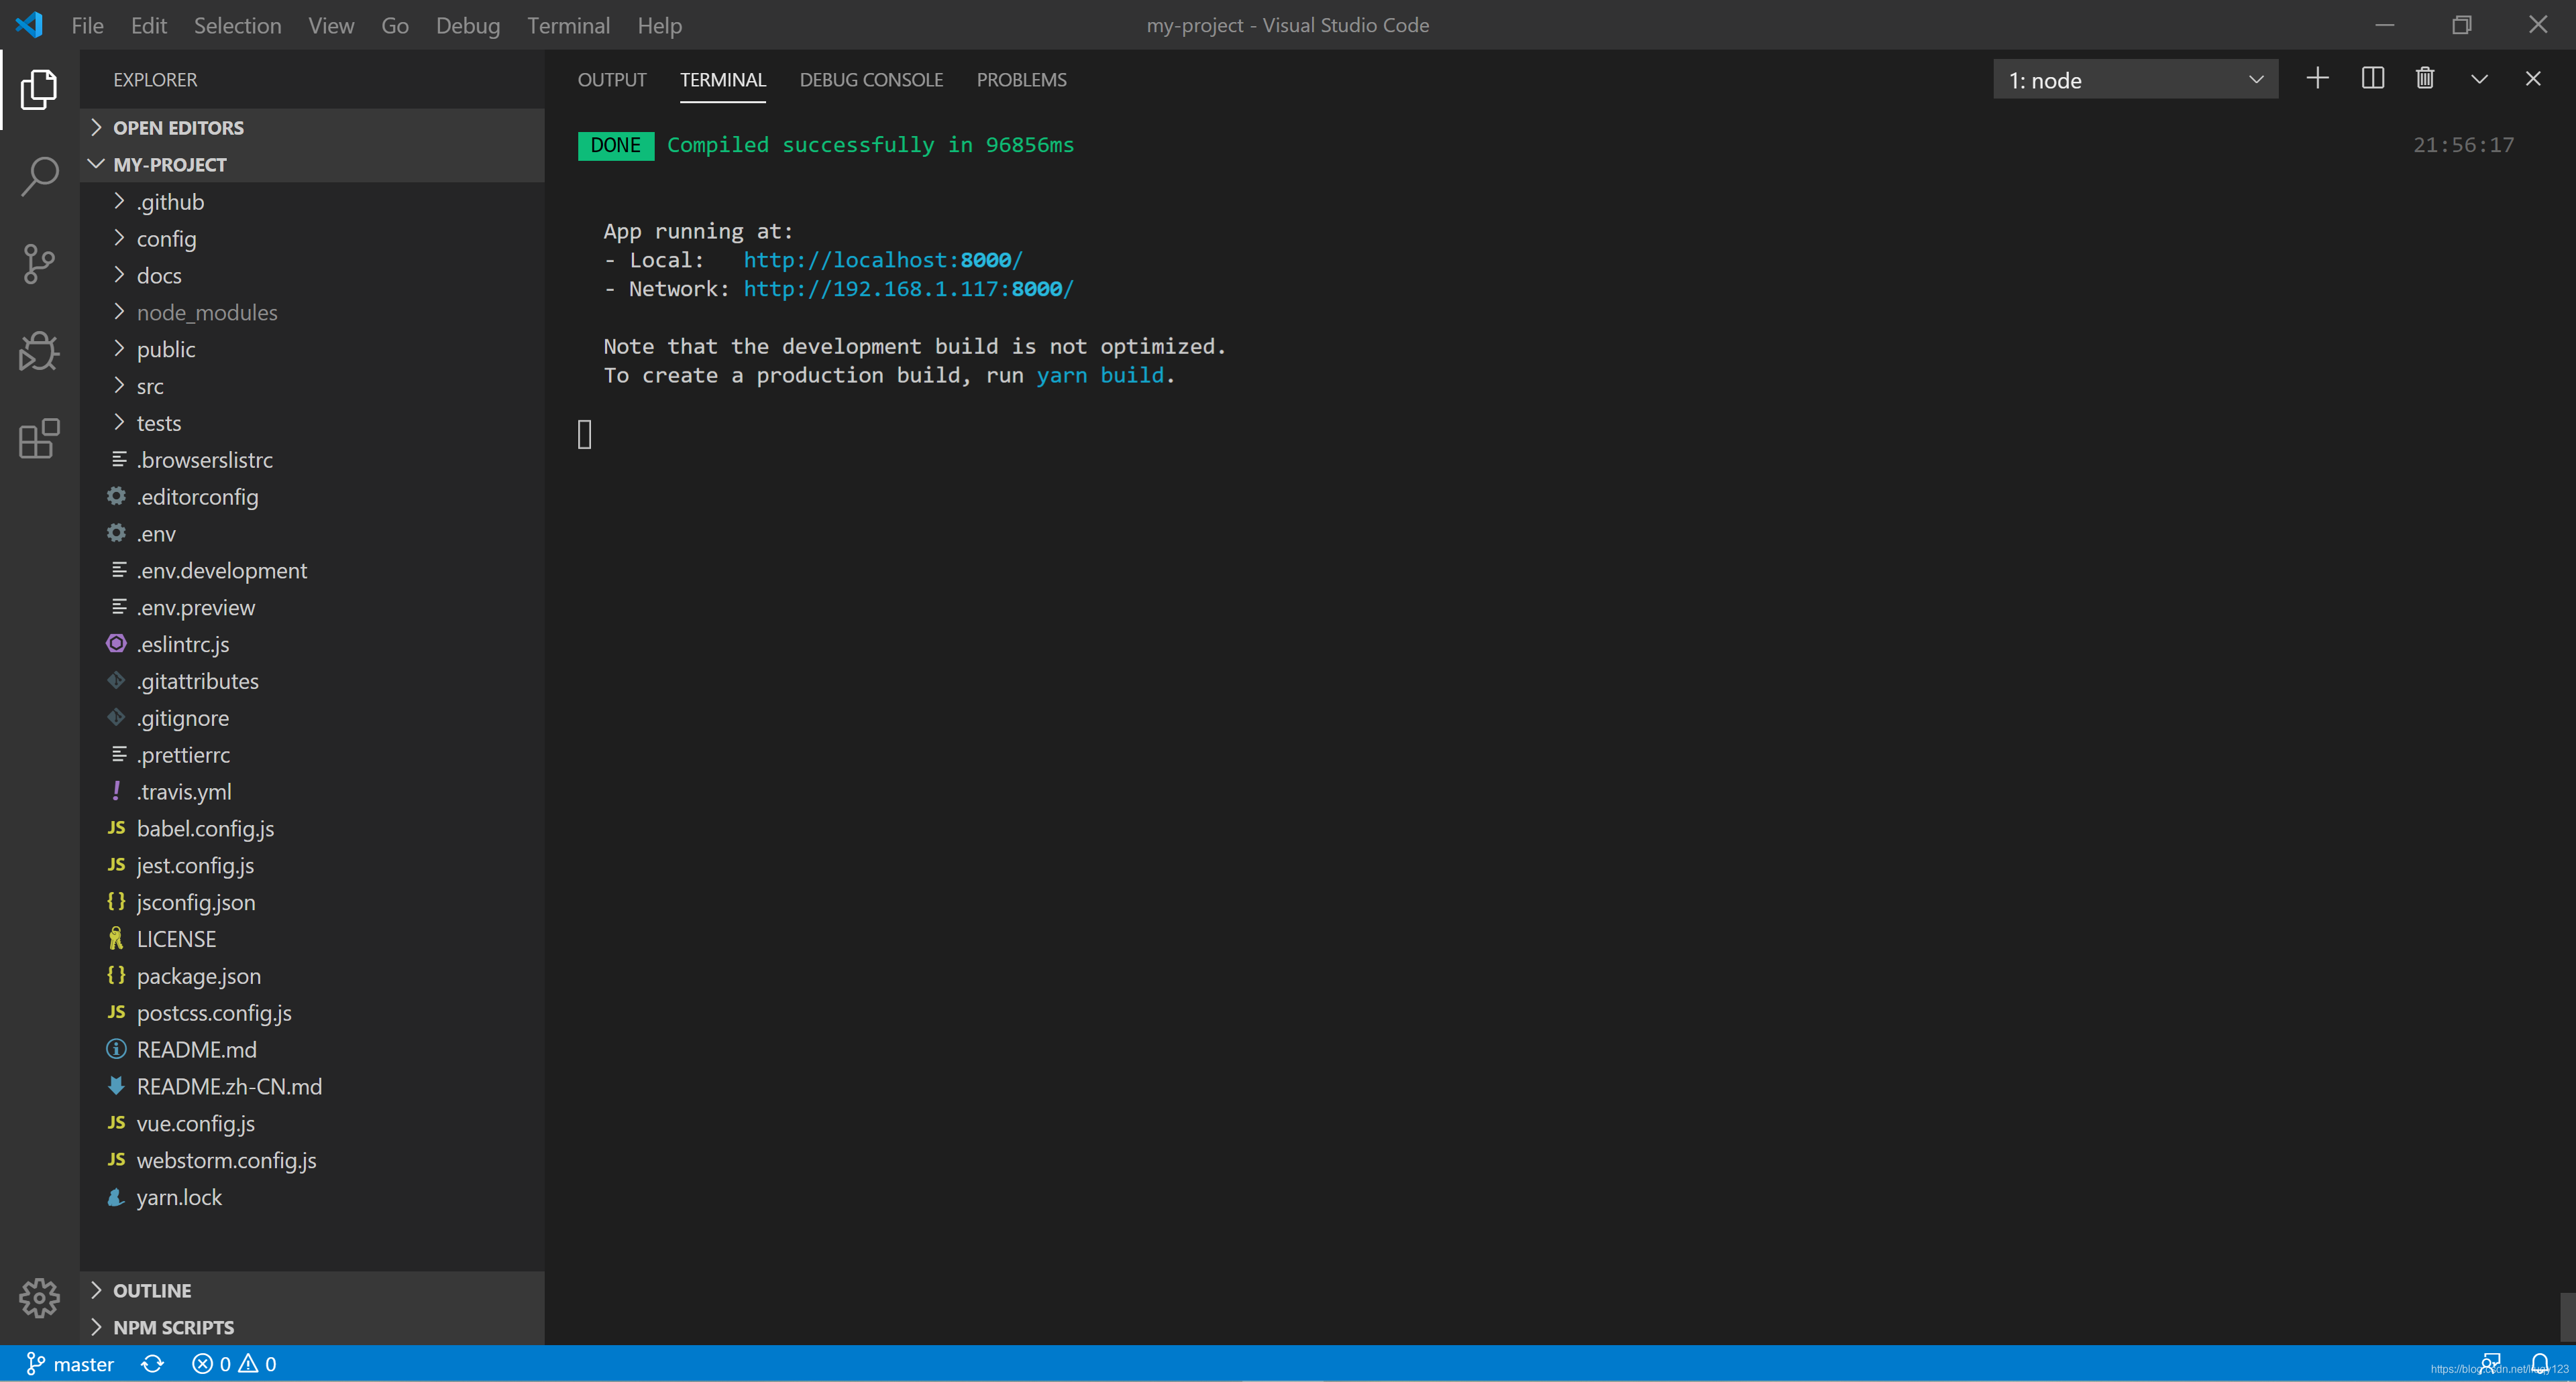Toggle split terminal layout button
Screen dimensions: 2576x1382
[2370, 78]
